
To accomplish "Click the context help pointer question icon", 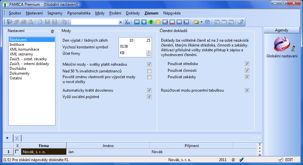I will click(x=240, y=22).
